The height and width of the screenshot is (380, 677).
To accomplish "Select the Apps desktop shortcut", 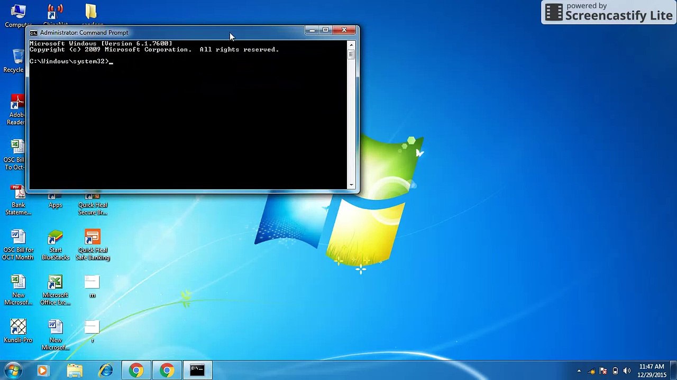I will tap(55, 201).
